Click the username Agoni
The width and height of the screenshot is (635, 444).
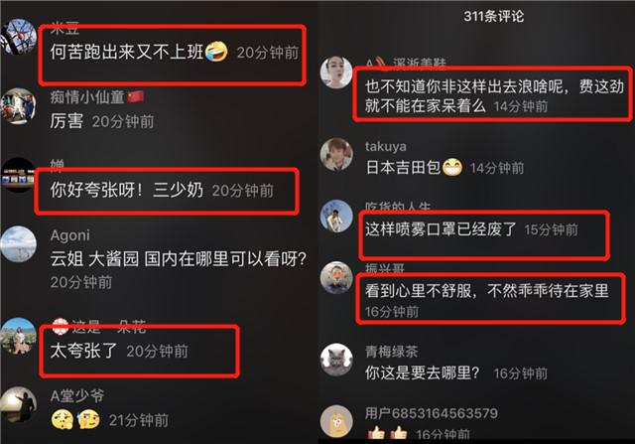[70, 235]
